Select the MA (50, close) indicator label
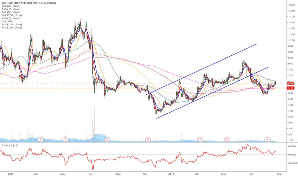Screen dimensions: 298x176 point(11,12)
